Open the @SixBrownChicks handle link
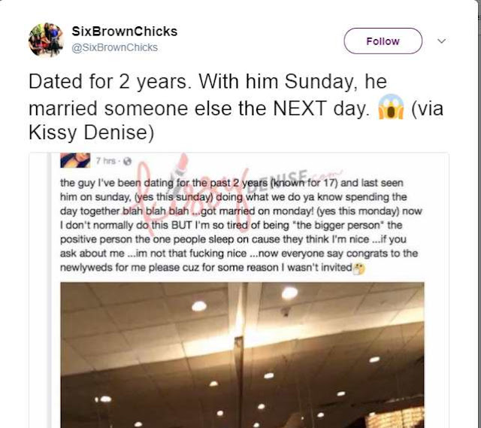481x428 pixels. pyautogui.click(x=114, y=47)
